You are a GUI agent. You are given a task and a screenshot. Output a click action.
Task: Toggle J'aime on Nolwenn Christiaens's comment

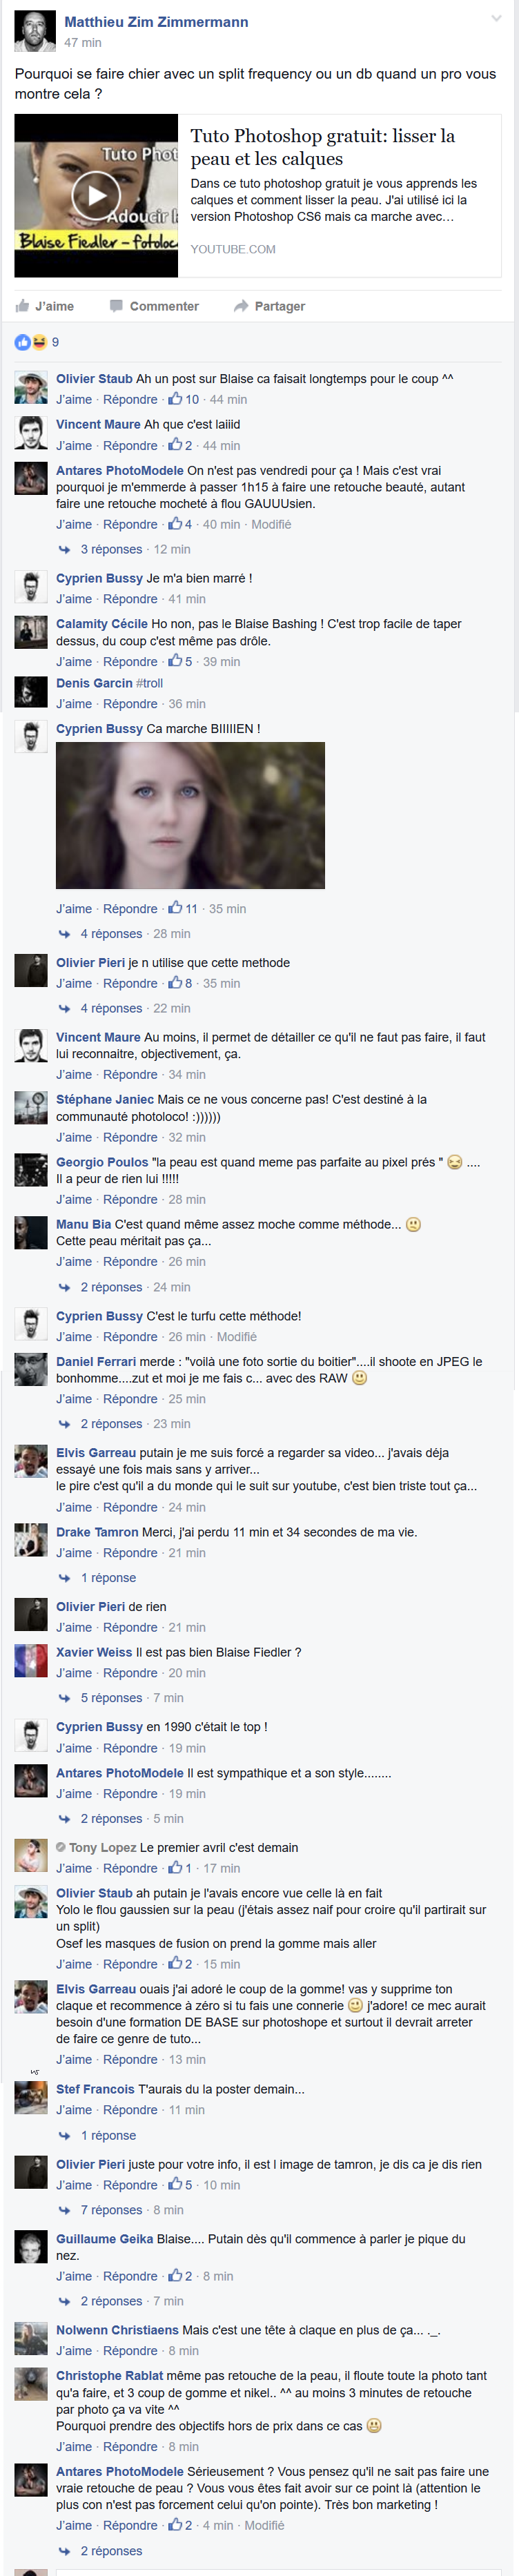[74, 2351]
